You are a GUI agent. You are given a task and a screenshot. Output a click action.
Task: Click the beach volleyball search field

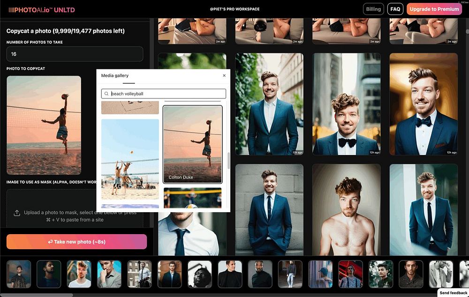163,94
